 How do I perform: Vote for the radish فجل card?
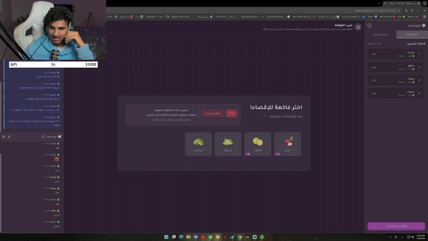pyautogui.click(x=287, y=144)
